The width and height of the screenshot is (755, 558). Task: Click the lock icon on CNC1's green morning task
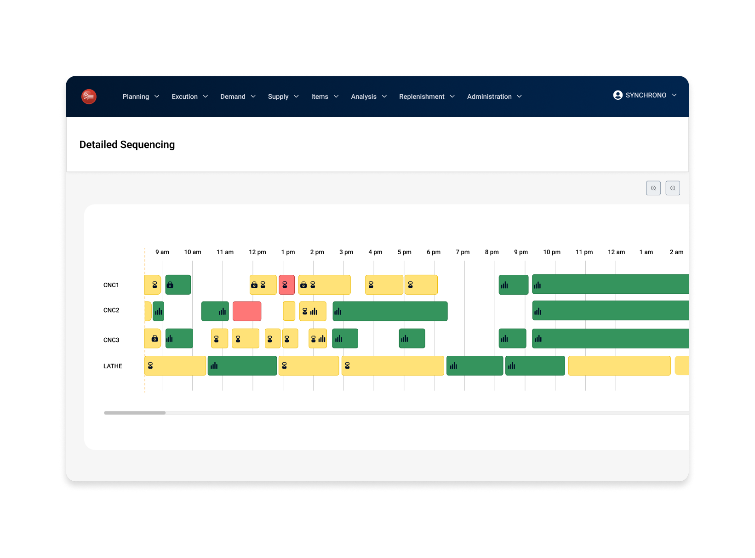(170, 285)
